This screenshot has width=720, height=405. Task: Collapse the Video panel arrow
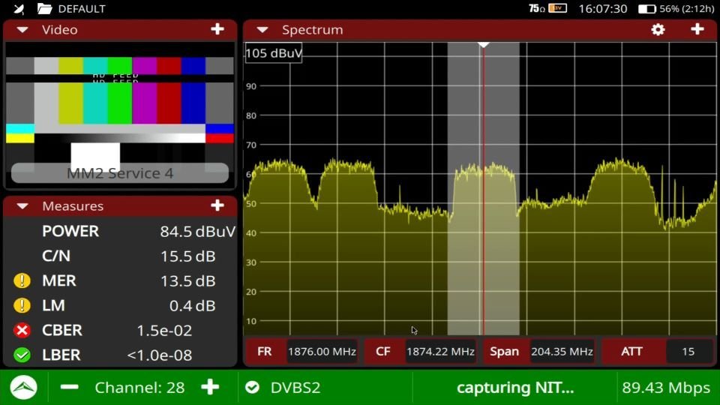(x=22, y=30)
